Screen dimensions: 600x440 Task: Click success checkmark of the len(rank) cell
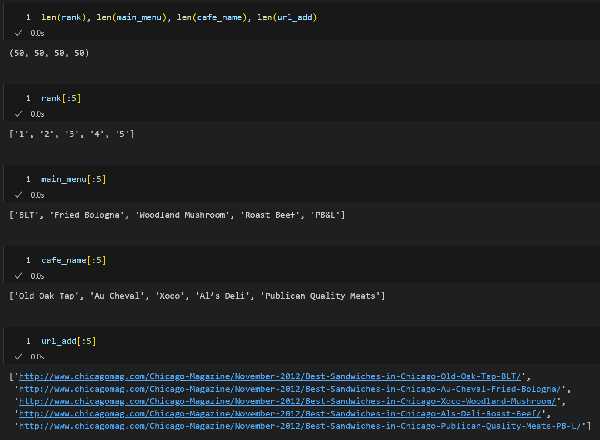tap(18, 33)
